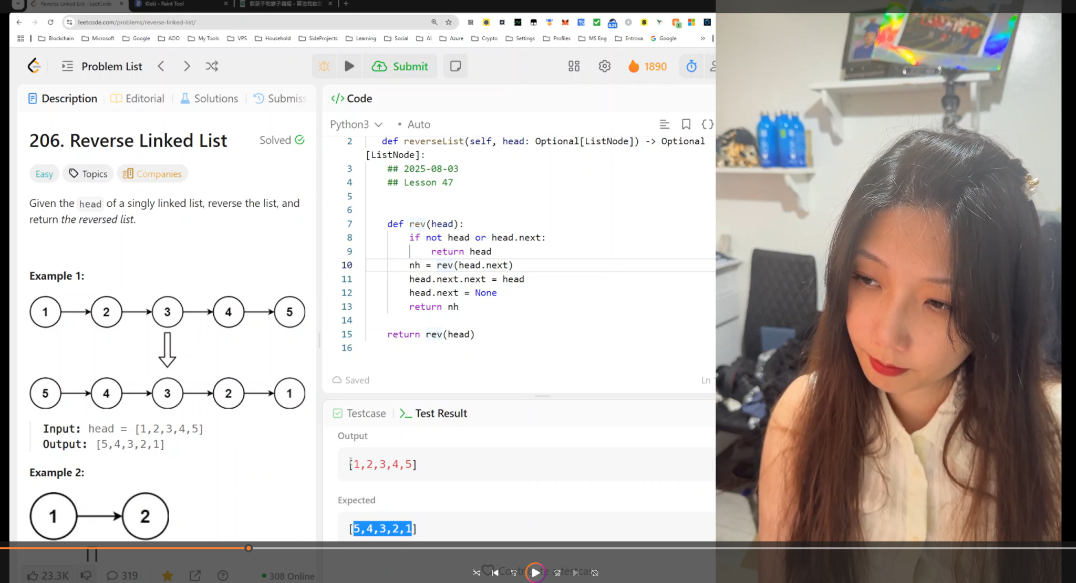Bookmark this page with the address bar star

coord(449,22)
